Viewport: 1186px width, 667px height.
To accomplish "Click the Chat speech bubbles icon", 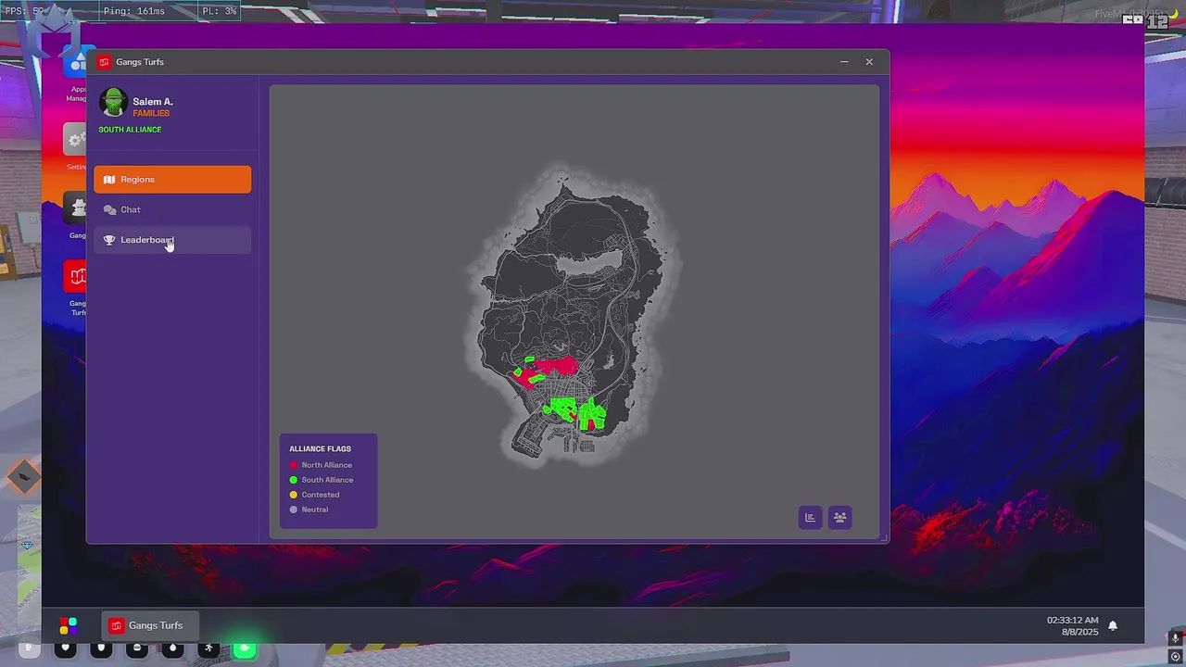I will pos(110,210).
